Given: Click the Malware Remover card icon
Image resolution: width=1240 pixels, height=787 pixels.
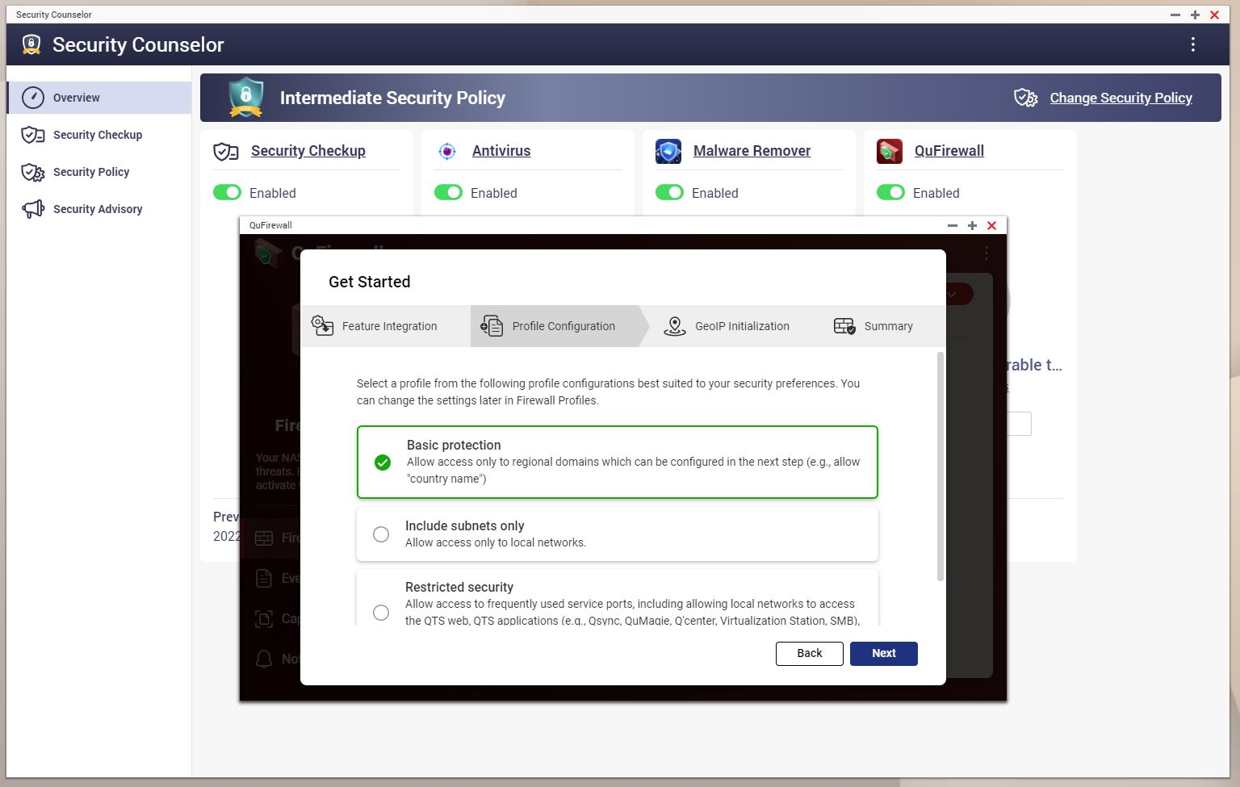Looking at the screenshot, I should click(x=668, y=151).
